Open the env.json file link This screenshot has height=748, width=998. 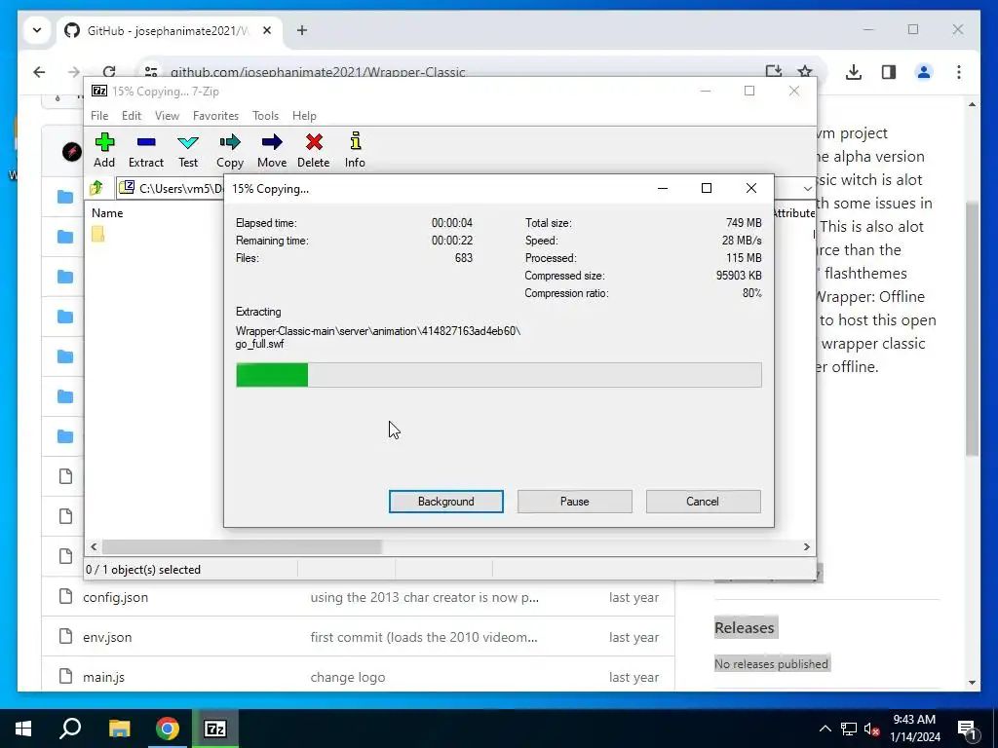[x=107, y=637]
